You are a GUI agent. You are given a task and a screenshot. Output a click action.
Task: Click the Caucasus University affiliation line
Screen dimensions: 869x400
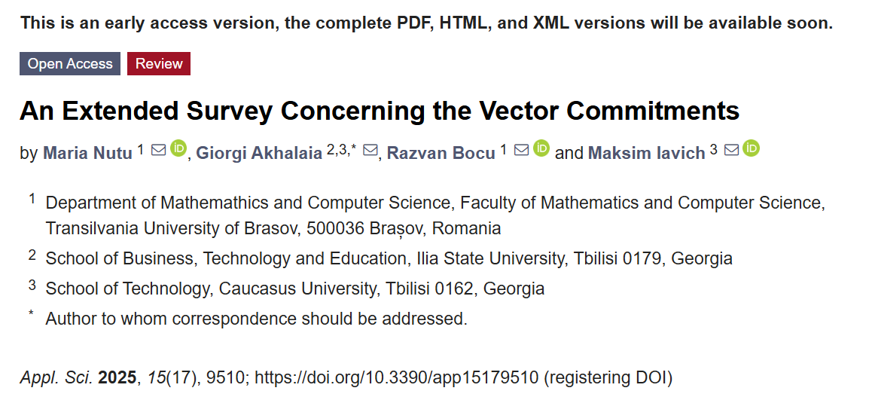click(295, 289)
